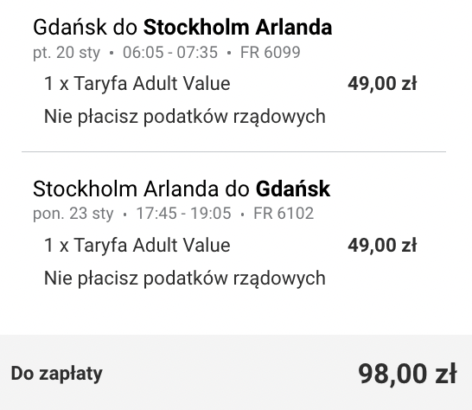Screen dimensions: 472x410
Task: Select the return time 17:45 - 19:05
Action: pyautogui.click(x=183, y=214)
